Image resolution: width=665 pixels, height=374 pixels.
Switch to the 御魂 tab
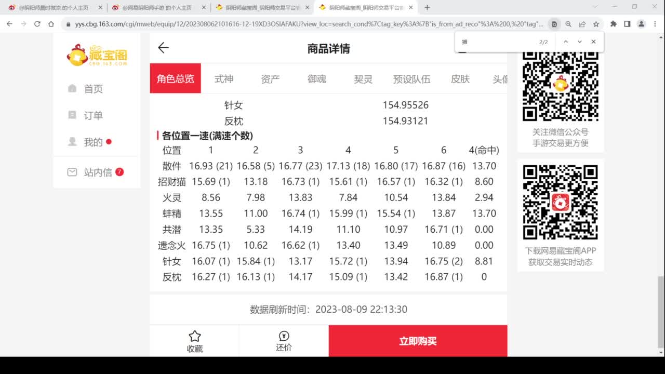point(317,78)
